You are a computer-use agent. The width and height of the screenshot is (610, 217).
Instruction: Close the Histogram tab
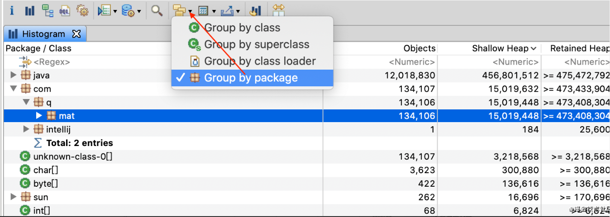[x=76, y=34]
